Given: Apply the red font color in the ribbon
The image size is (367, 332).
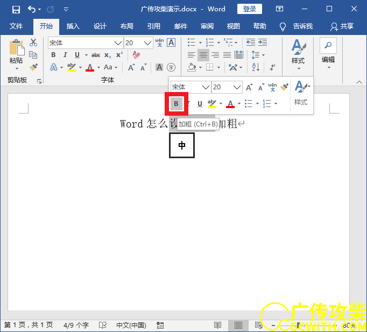Looking at the screenshot, I should [x=90, y=67].
